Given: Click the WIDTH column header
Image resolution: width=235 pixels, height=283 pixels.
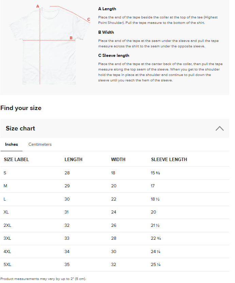Looking at the screenshot, I should 118,159.
